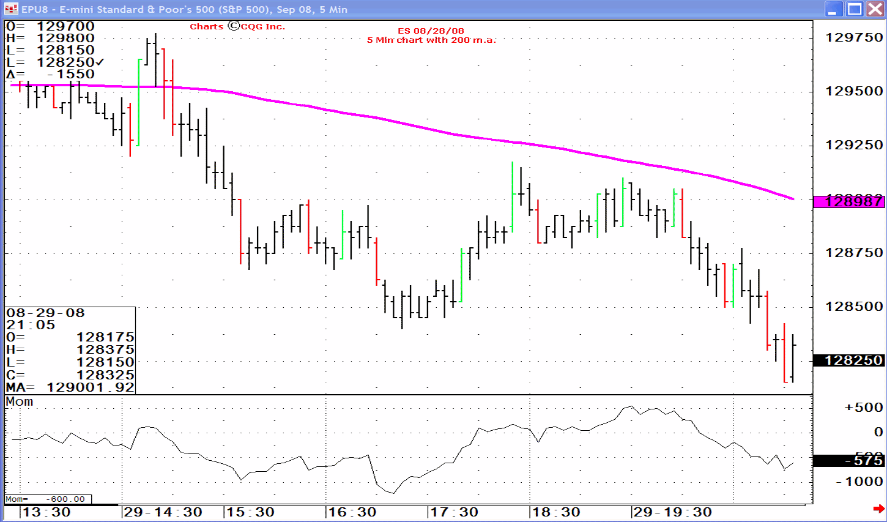Close the EPU8 chart window
887x522 pixels.
click(875, 9)
